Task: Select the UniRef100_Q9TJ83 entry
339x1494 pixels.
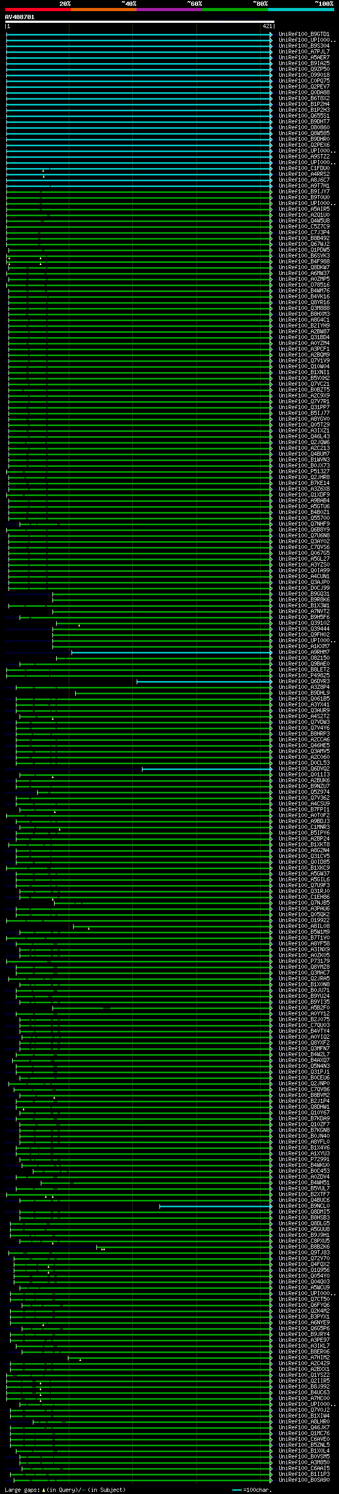Action: (x=304, y=1253)
